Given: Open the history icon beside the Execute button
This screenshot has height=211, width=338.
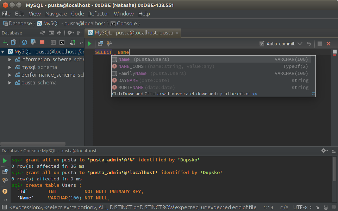Looking at the screenshot, I should (100, 44).
